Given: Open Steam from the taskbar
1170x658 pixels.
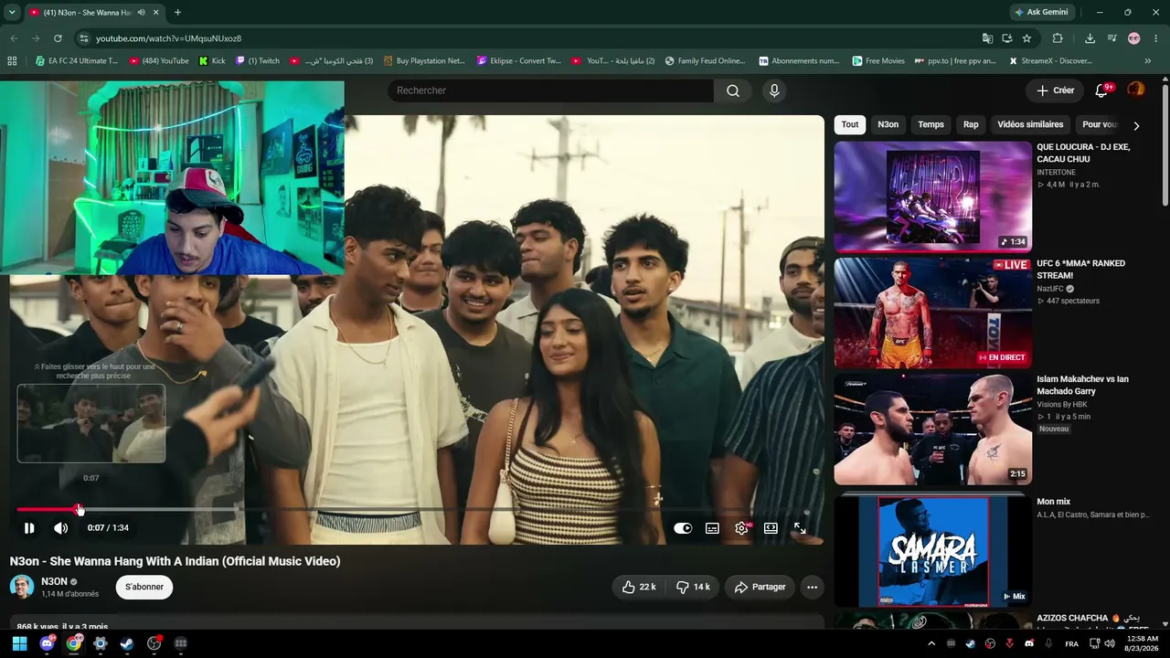Looking at the screenshot, I should point(127,643).
